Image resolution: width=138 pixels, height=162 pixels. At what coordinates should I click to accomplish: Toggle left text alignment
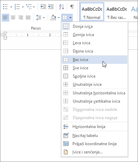5,18
